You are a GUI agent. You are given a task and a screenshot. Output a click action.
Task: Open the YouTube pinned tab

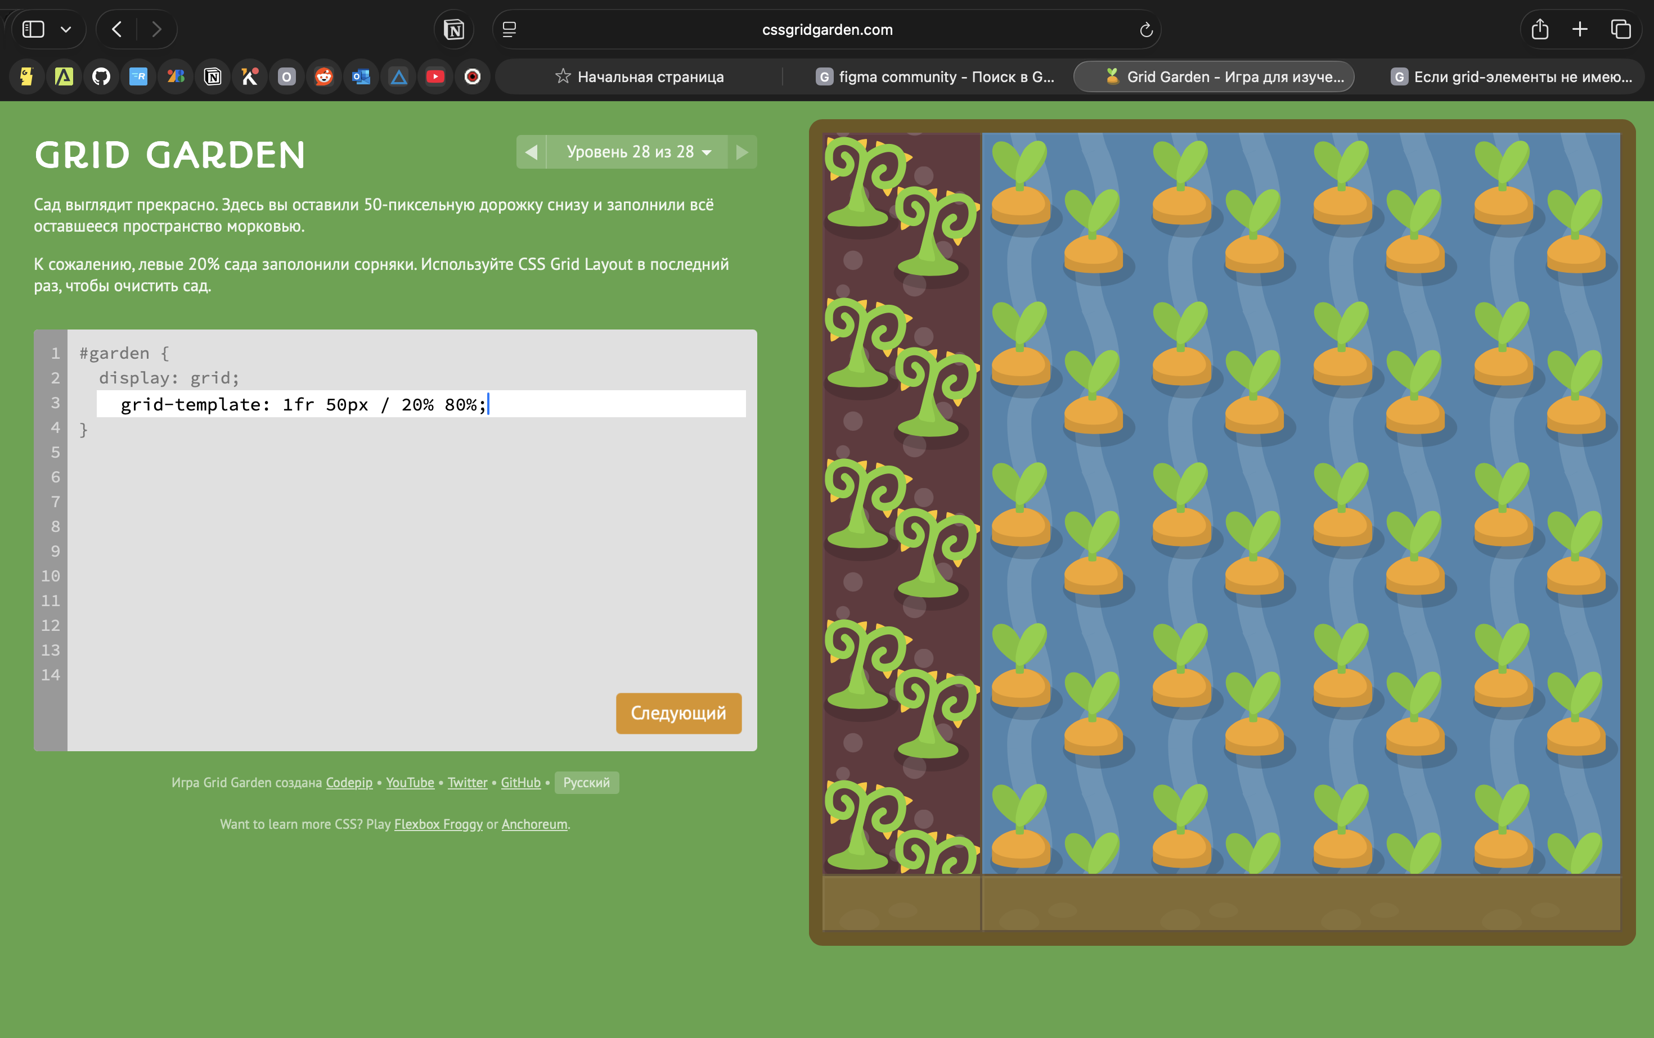tap(435, 77)
